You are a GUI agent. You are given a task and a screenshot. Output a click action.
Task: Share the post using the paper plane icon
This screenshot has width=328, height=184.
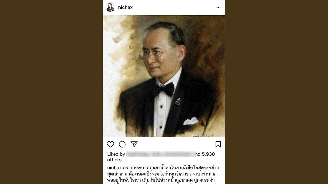pyautogui.click(x=134, y=144)
